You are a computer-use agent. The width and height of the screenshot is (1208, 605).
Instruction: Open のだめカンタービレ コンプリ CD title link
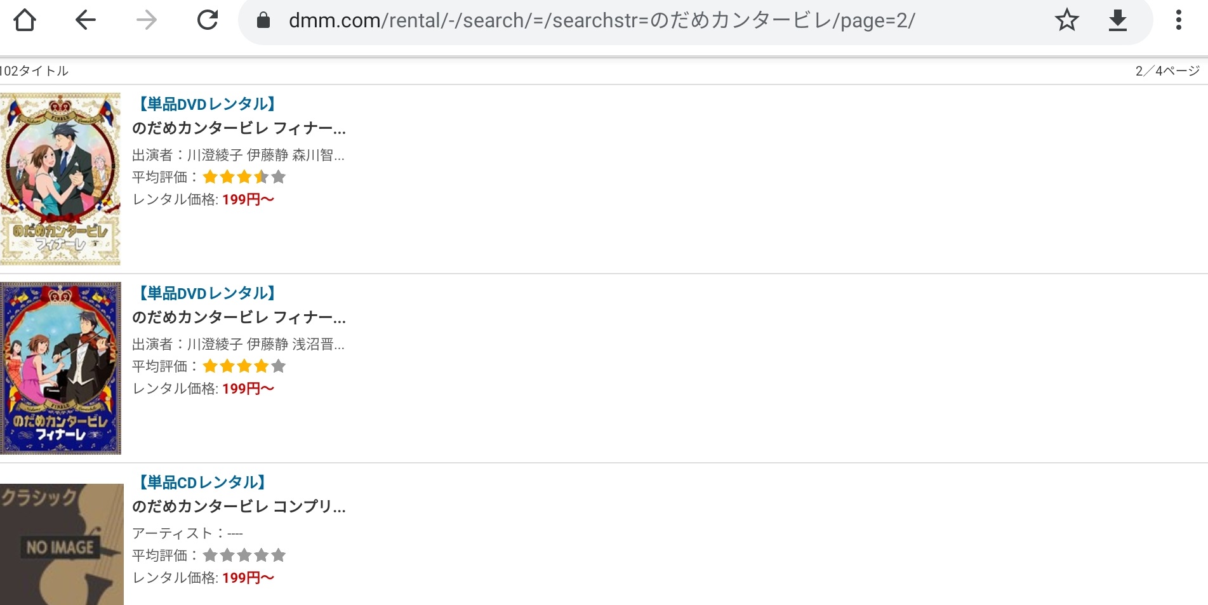pos(239,507)
